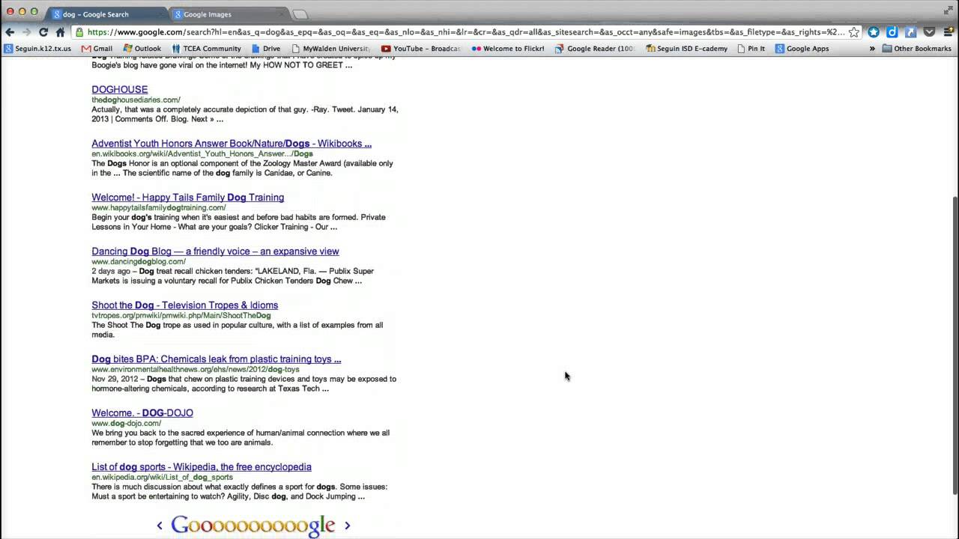This screenshot has height=539, width=959.
Task: Open the List of dog sports Wikipedia result
Action: coord(202,466)
